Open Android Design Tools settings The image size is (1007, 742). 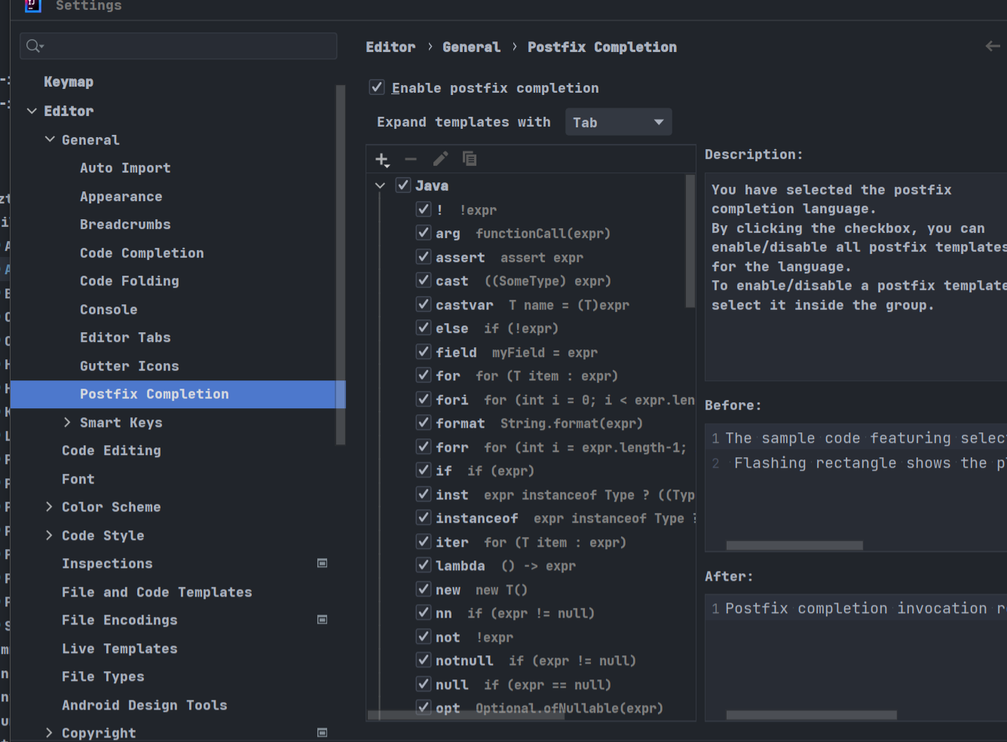[145, 705]
